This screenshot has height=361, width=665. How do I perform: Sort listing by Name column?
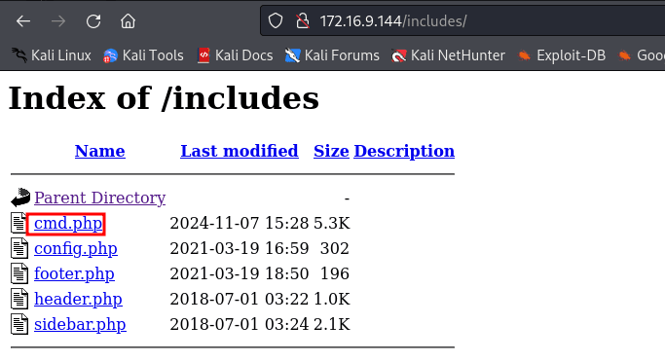point(100,151)
